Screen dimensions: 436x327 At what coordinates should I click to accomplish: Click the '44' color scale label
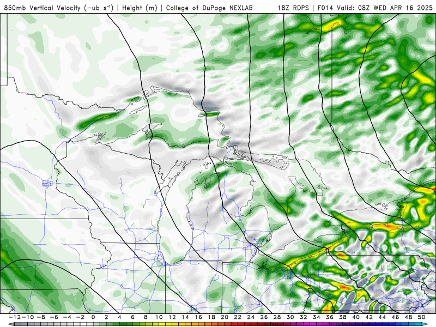pyautogui.click(x=382, y=317)
